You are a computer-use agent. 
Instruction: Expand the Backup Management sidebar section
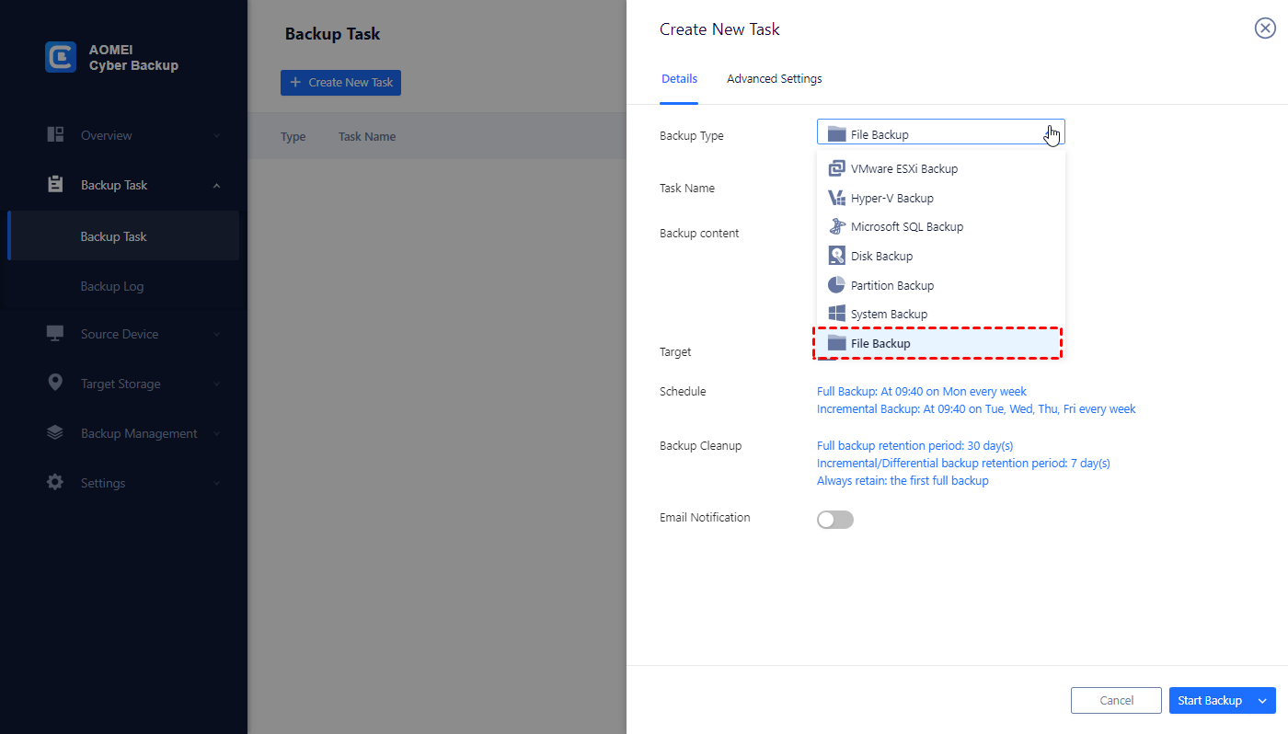point(217,433)
